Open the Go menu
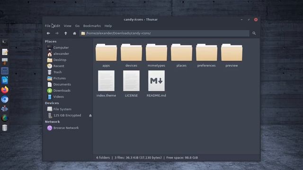The image size is (303, 170). pyautogui.click(x=77, y=26)
